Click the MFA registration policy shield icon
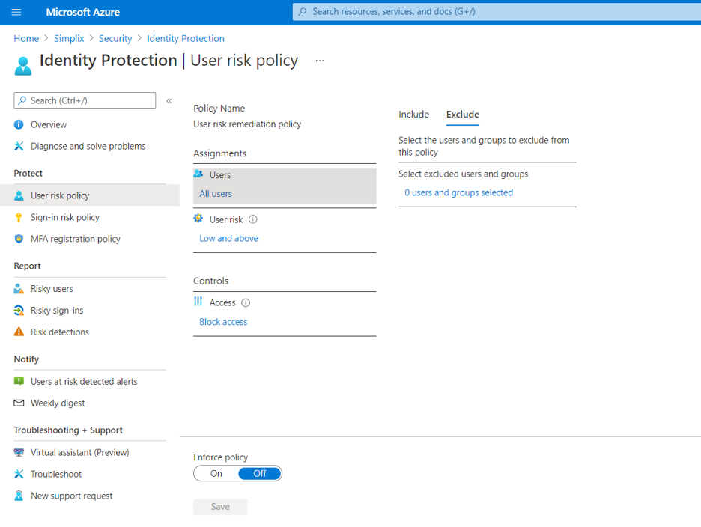The image size is (701, 527). point(19,239)
